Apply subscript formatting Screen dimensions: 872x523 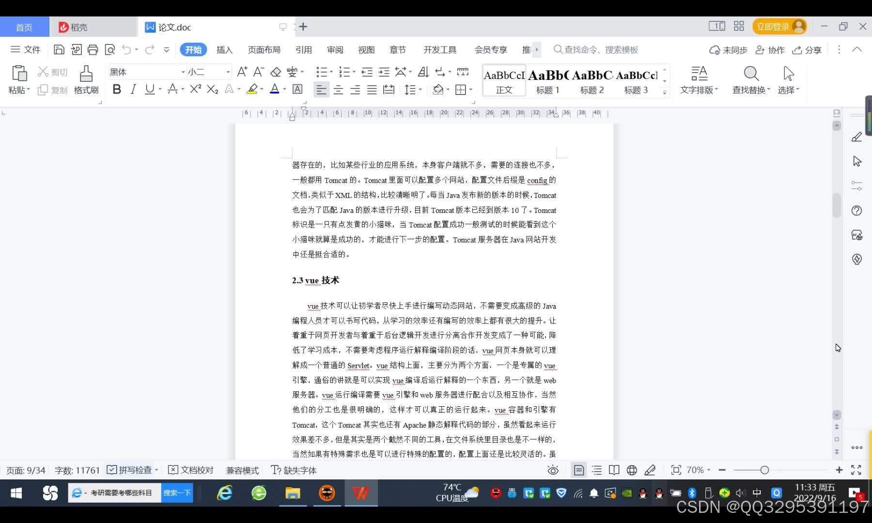tap(212, 89)
